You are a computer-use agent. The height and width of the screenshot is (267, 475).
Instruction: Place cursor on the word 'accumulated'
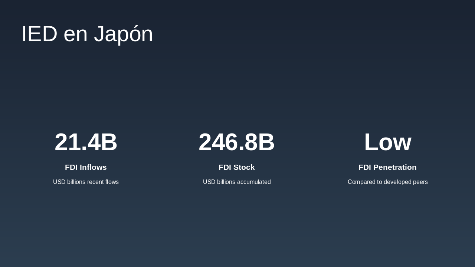254,182
